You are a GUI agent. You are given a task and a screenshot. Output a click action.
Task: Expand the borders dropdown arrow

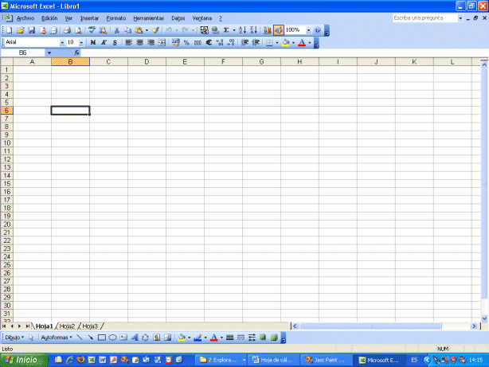pyautogui.click(x=277, y=43)
